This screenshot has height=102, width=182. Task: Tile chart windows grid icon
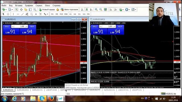106,10
